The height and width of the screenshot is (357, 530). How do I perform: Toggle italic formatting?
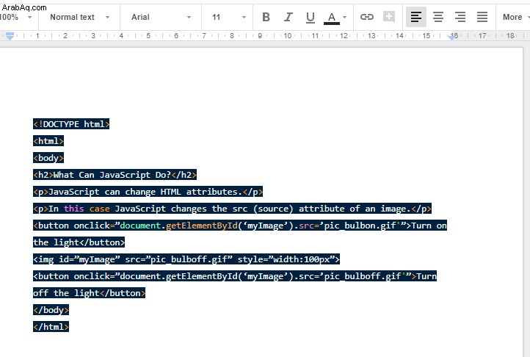[x=288, y=17]
